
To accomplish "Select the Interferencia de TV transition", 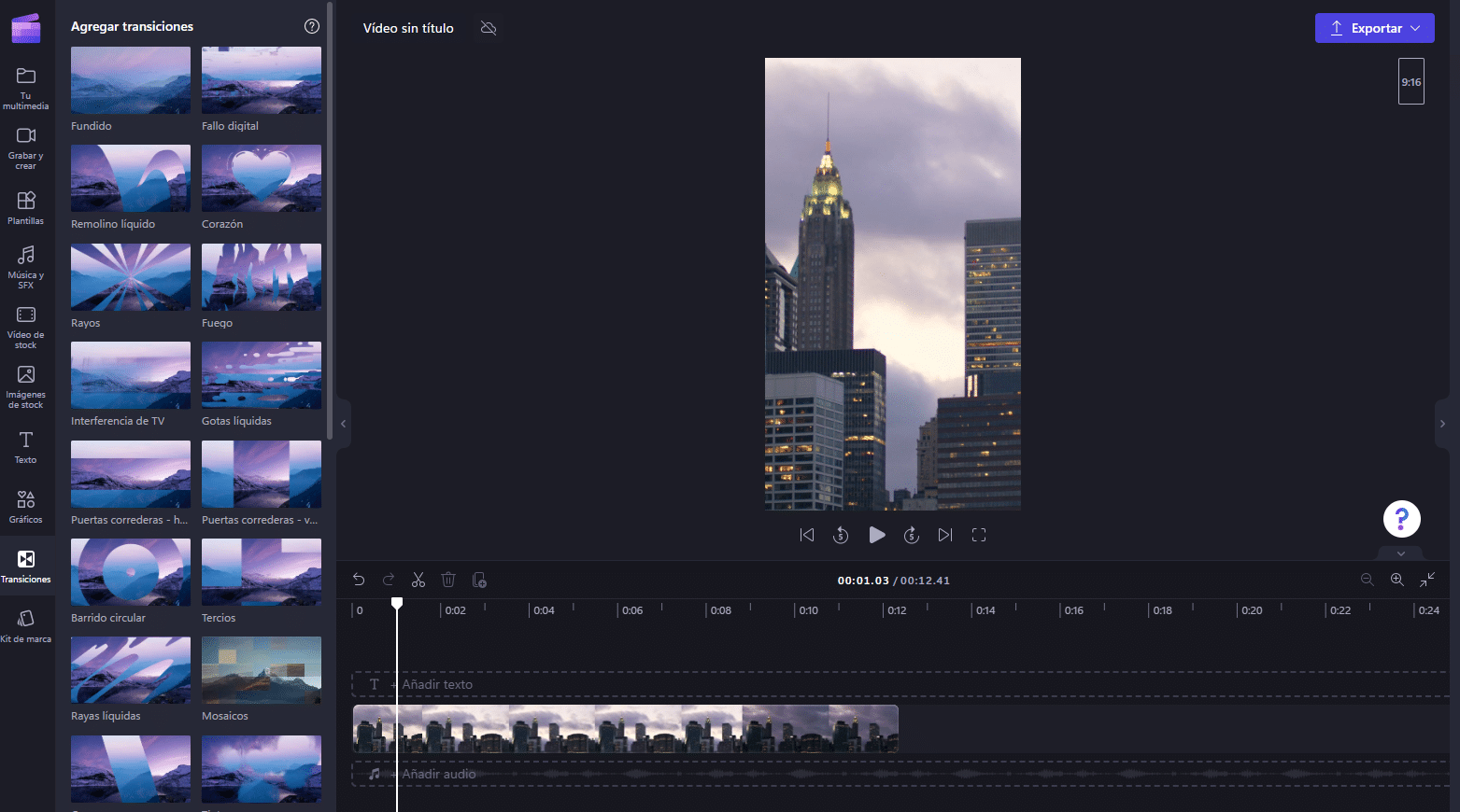I will (x=131, y=375).
